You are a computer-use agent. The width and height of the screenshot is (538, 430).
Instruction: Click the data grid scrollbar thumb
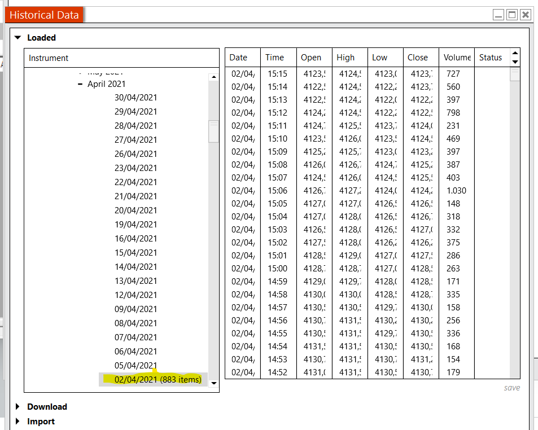(515, 74)
